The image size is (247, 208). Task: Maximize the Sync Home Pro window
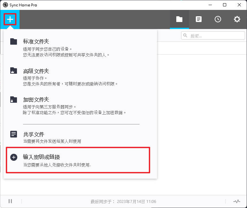pyautogui.click(x=225, y=5)
